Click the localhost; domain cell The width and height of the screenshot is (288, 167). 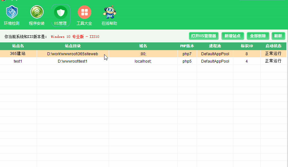click(143, 61)
